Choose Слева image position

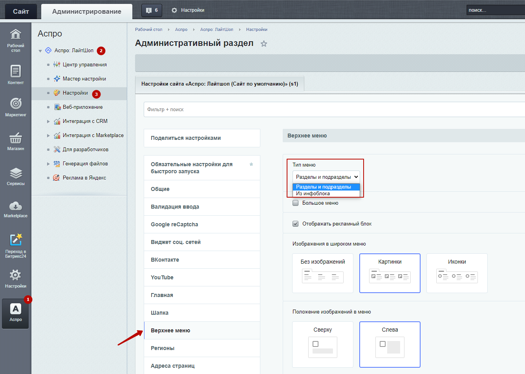coord(390,345)
